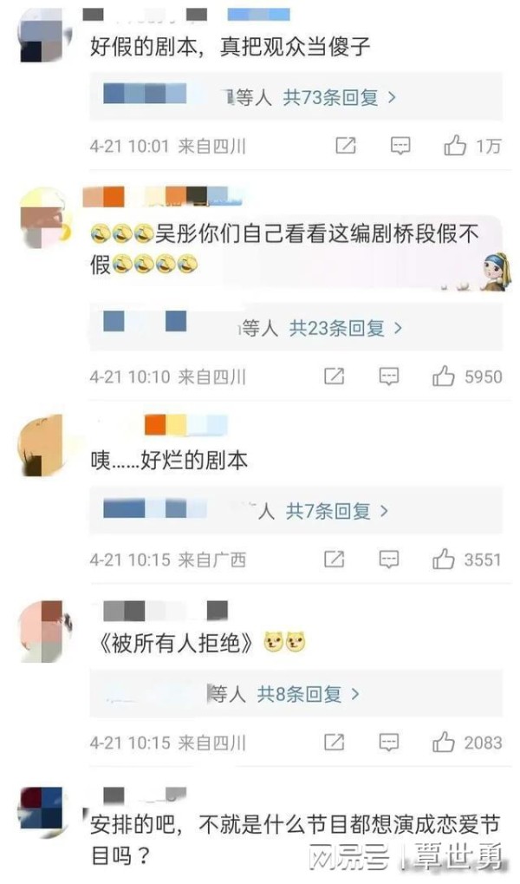
Task: Tap comment icon on the 10:01 post
Action: tap(400, 146)
